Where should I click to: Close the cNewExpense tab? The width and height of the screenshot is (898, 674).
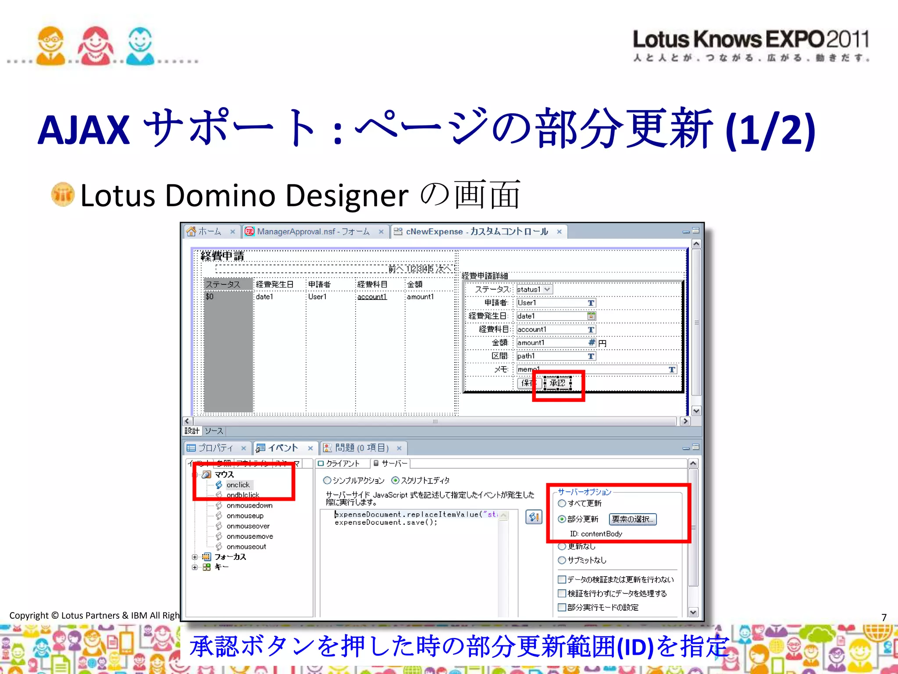tap(559, 232)
